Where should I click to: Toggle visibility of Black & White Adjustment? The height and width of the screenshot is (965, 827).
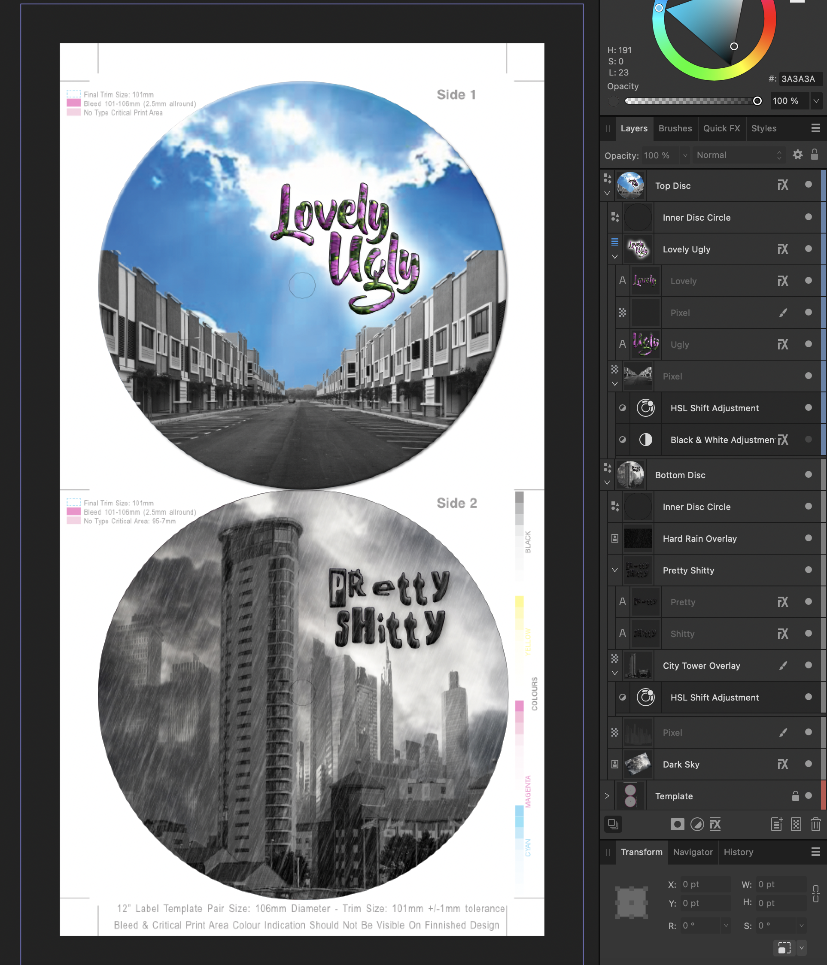click(809, 439)
